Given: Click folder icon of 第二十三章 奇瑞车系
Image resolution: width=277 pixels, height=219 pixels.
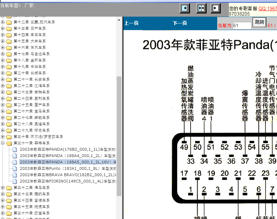Looking at the screenshot, I should click(x=9, y=92).
